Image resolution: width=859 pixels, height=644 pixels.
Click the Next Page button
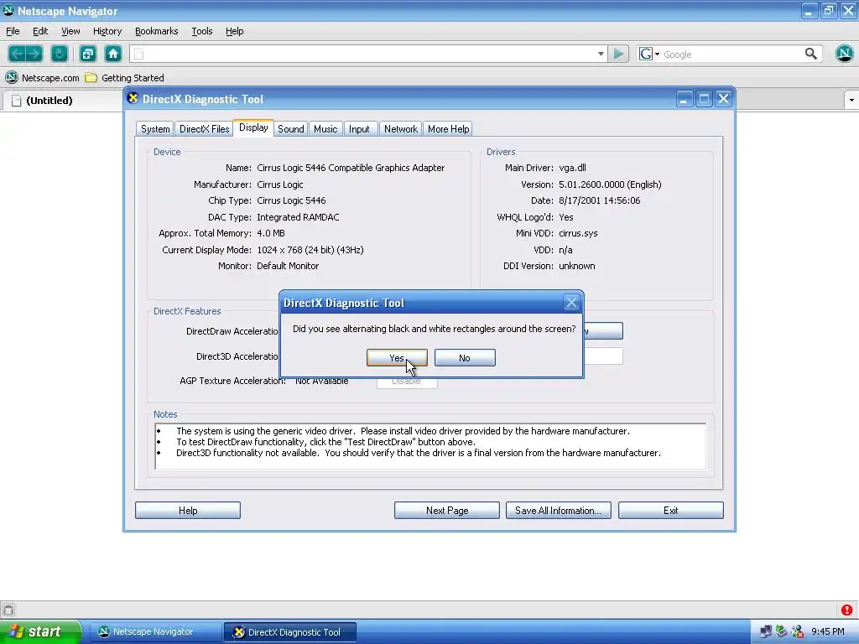[x=447, y=511]
